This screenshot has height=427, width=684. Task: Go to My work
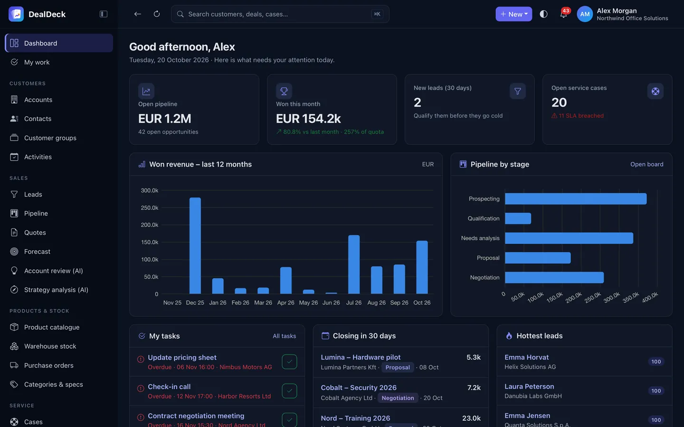pos(59,62)
